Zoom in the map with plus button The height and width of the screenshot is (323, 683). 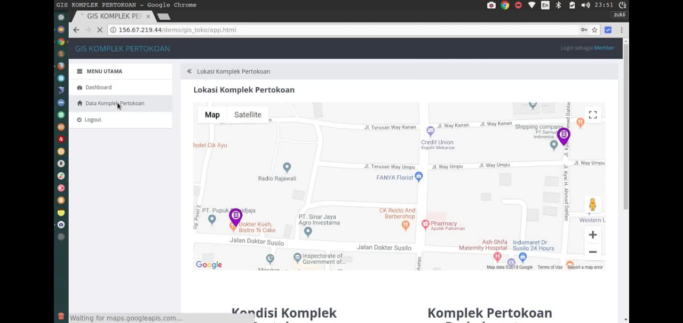592,235
